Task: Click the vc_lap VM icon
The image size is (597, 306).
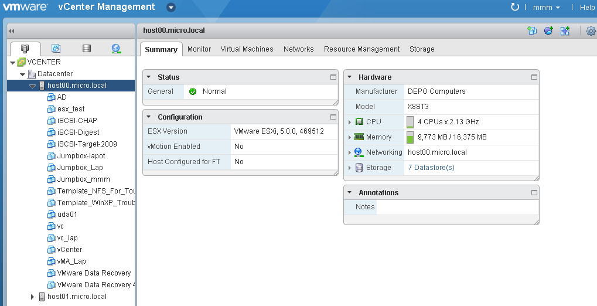Action: pyautogui.click(x=52, y=238)
